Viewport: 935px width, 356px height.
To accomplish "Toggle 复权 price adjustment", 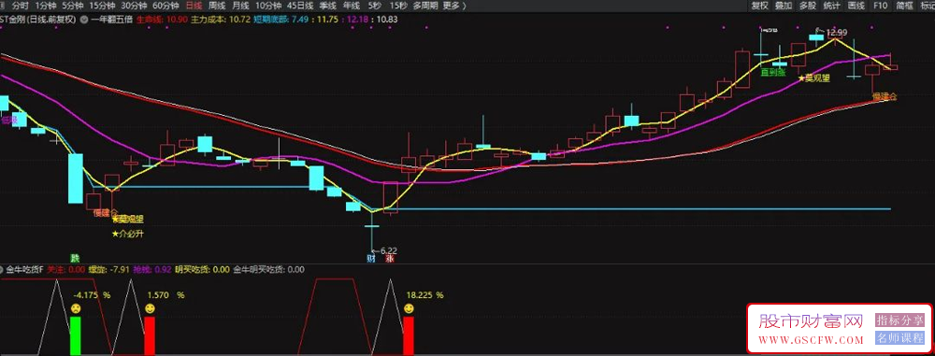I will (759, 6).
